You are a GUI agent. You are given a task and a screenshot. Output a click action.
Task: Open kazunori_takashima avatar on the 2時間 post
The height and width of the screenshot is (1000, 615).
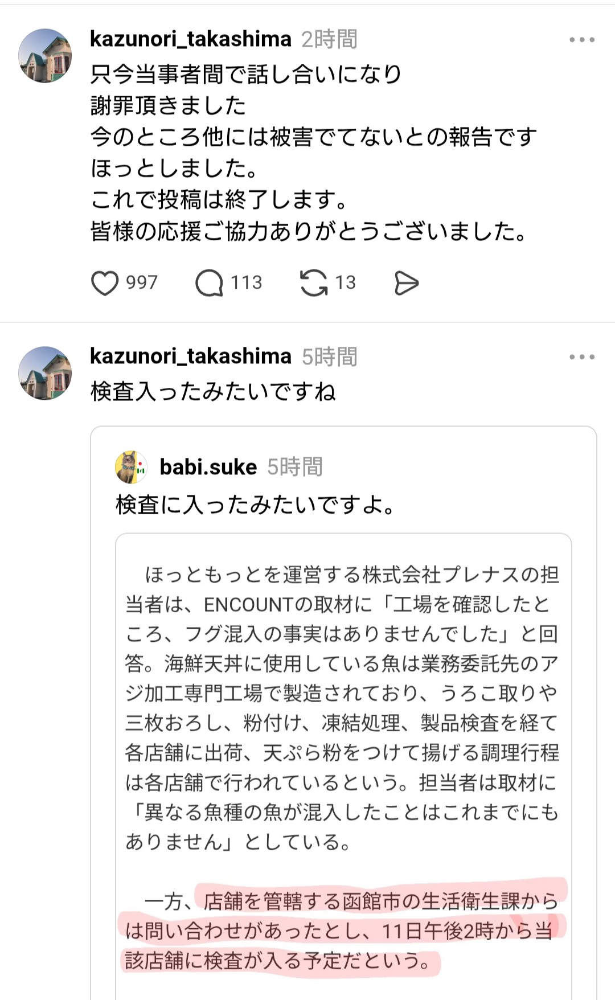point(45,56)
